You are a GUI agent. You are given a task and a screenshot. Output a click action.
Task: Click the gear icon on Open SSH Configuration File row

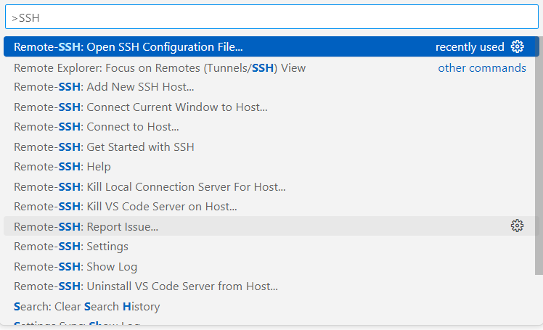point(517,46)
